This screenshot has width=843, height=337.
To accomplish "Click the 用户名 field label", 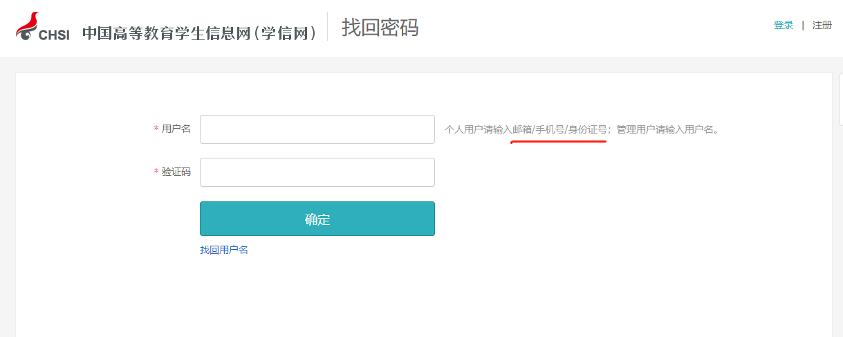I will pos(176,129).
